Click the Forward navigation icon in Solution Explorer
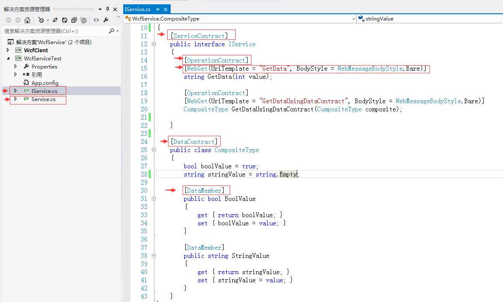 (x=18, y=20)
